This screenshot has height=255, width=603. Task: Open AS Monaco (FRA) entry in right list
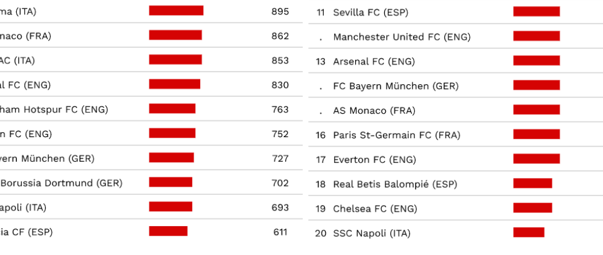(x=374, y=111)
